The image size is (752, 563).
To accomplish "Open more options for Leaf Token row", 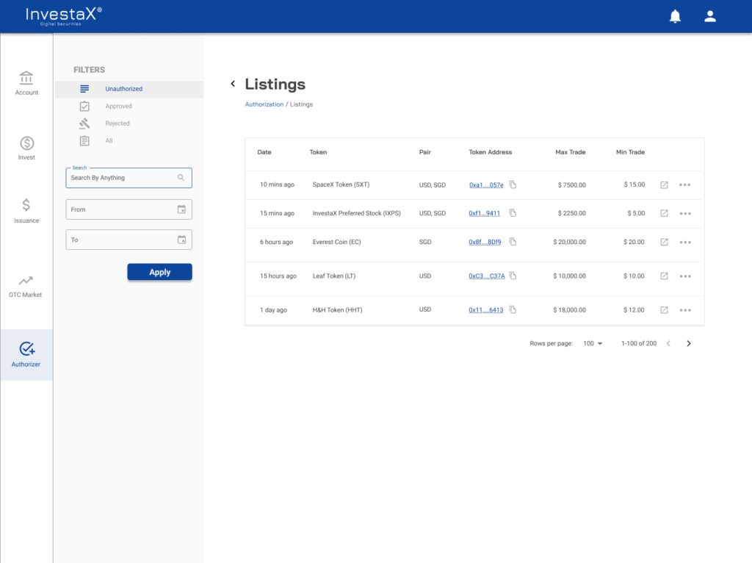I will tap(685, 276).
